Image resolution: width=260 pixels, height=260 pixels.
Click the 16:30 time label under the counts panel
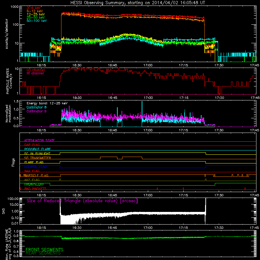point(77,65)
